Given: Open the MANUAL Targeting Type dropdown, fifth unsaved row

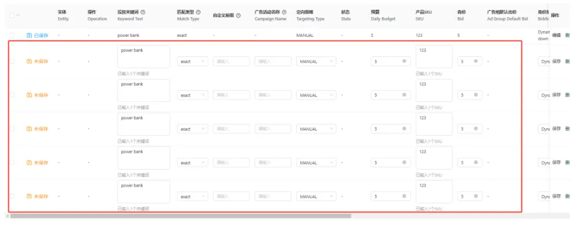Looking at the screenshot, I should 316,197.
